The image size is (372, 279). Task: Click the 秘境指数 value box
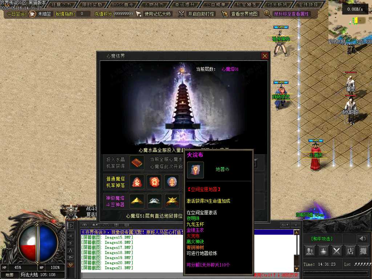(x=83, y=14)
